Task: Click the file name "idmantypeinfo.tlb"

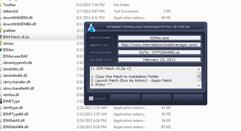Action: pyautogui.click(x=17, y=63)
